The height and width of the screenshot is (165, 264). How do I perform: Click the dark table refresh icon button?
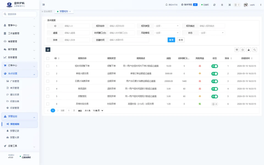click(48, 50)
